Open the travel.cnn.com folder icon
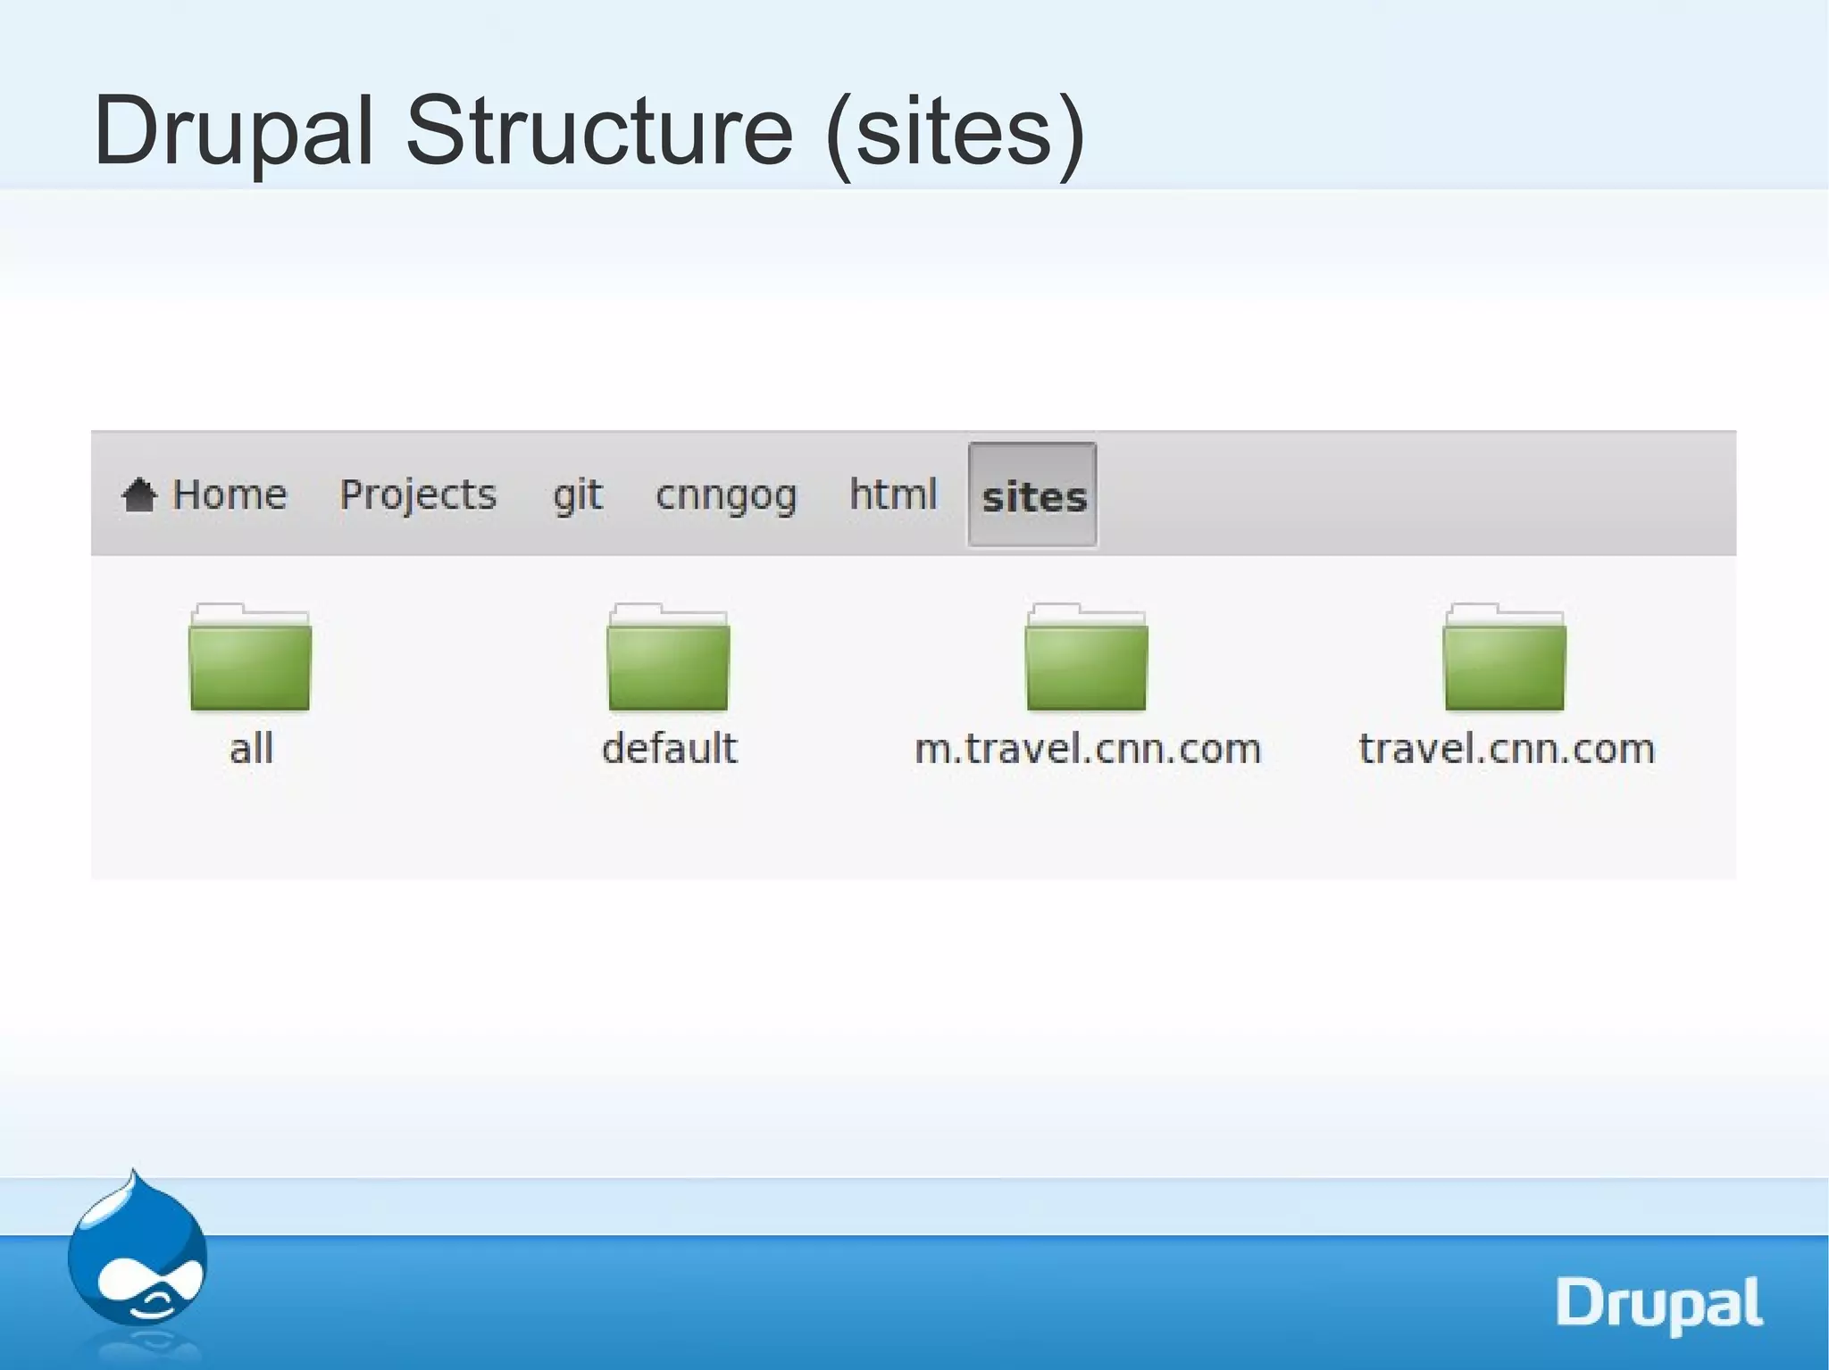This screenshot has height=1370, width=1829. [x=1504, y=658]
